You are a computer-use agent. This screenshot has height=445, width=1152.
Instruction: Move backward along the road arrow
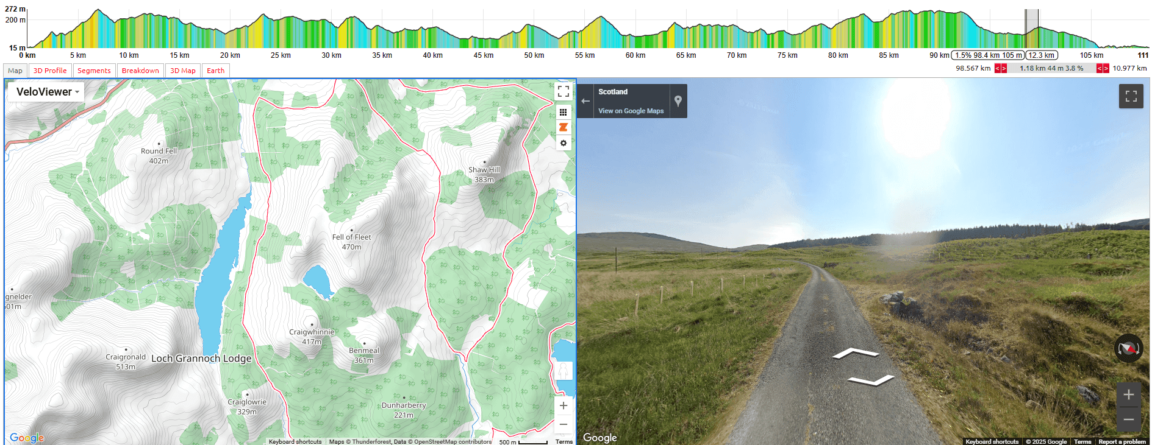(x=871, y=380)
